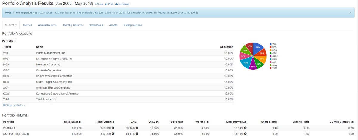Dismiss the note banner with the X
Image resolution: width=358 pixels, height=140 pixels.
tap(351, 13)
